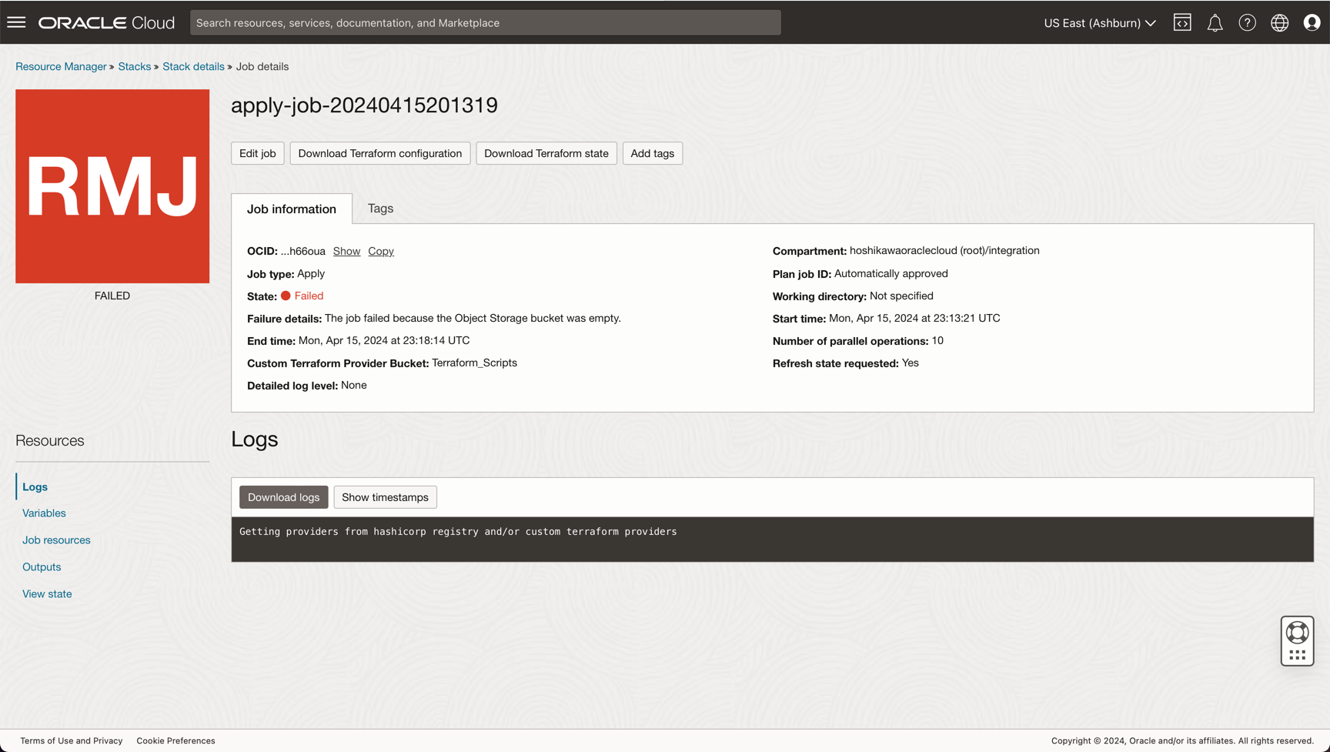Click the 'Number of parallel operations' label

pyautogui.click(x=850, y=341)
